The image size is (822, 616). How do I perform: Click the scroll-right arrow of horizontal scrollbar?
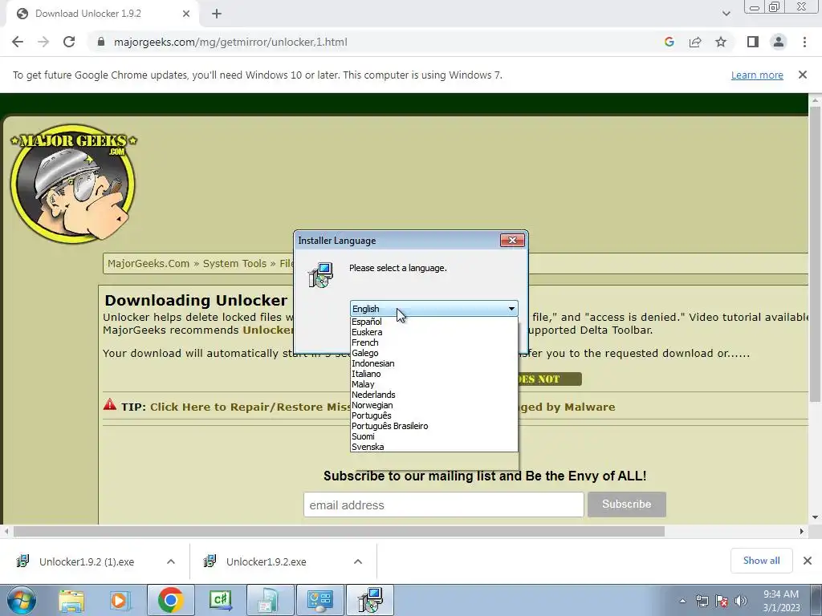pyautogui.click(x=802, y=531)
